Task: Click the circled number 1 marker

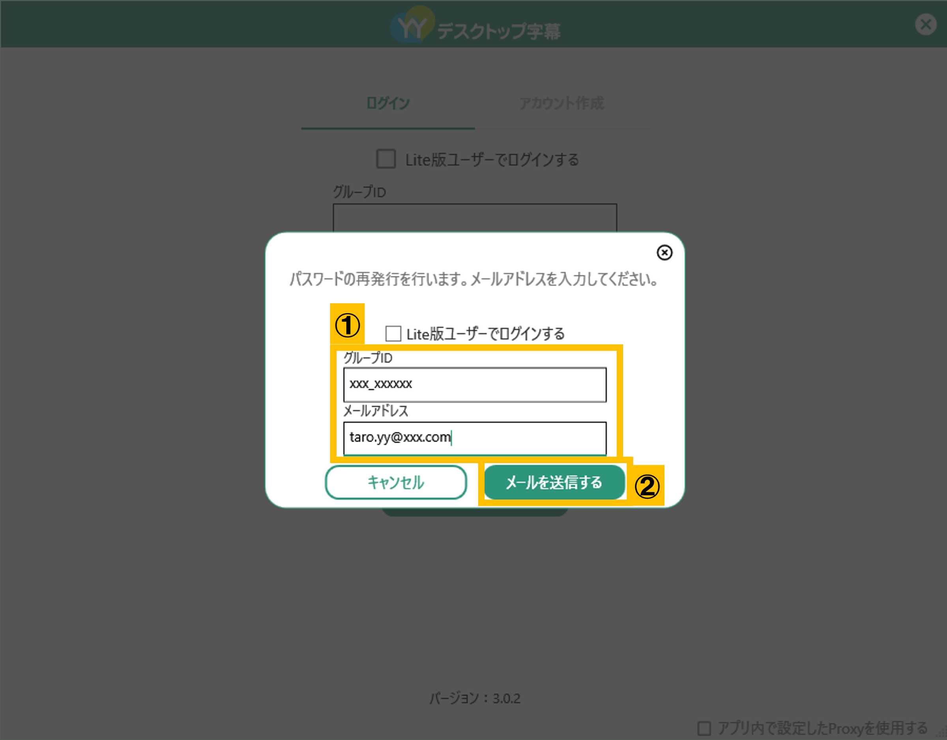Action: click(347, 325)
